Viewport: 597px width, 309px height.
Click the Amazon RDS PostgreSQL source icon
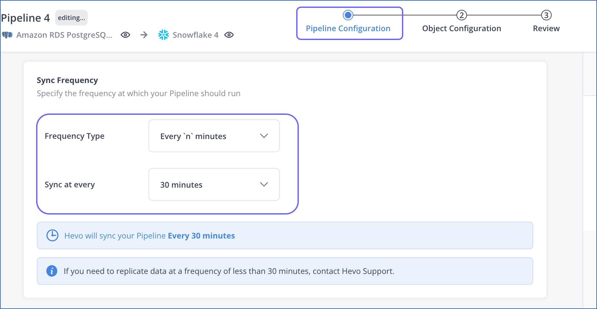pos(7,35)
